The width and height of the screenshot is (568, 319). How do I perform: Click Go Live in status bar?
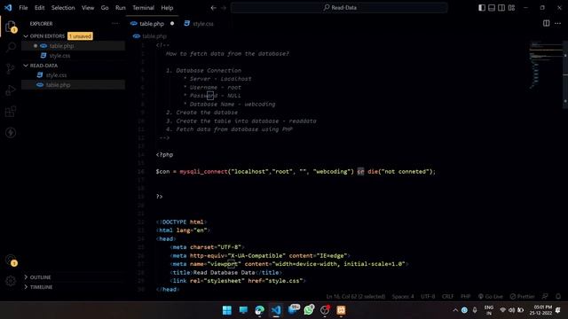point(490,296)
